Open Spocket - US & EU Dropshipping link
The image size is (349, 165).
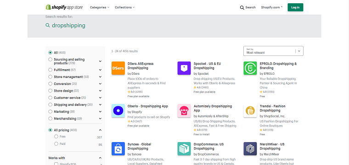coord(207,66)
